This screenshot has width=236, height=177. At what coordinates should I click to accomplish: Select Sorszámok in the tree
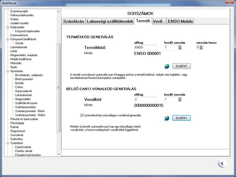tap(17, 135)
